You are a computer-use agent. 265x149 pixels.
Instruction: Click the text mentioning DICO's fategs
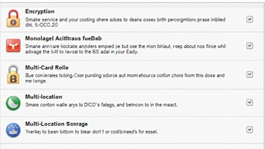coord(101,105)
